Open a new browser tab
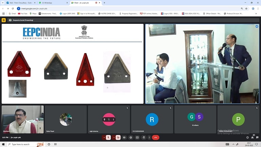 coord(104,3)
